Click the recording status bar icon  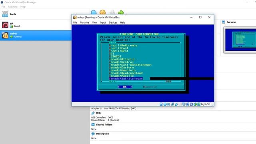pyautogui.click(x=188, y=104)
